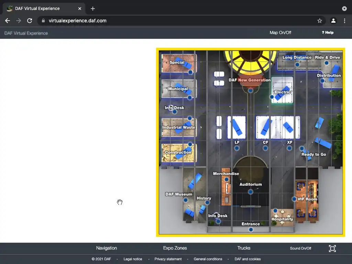Click the Entrance map marker
Image resolution: width=352 pixels, height=264 pixels.
tap(251, 229)
